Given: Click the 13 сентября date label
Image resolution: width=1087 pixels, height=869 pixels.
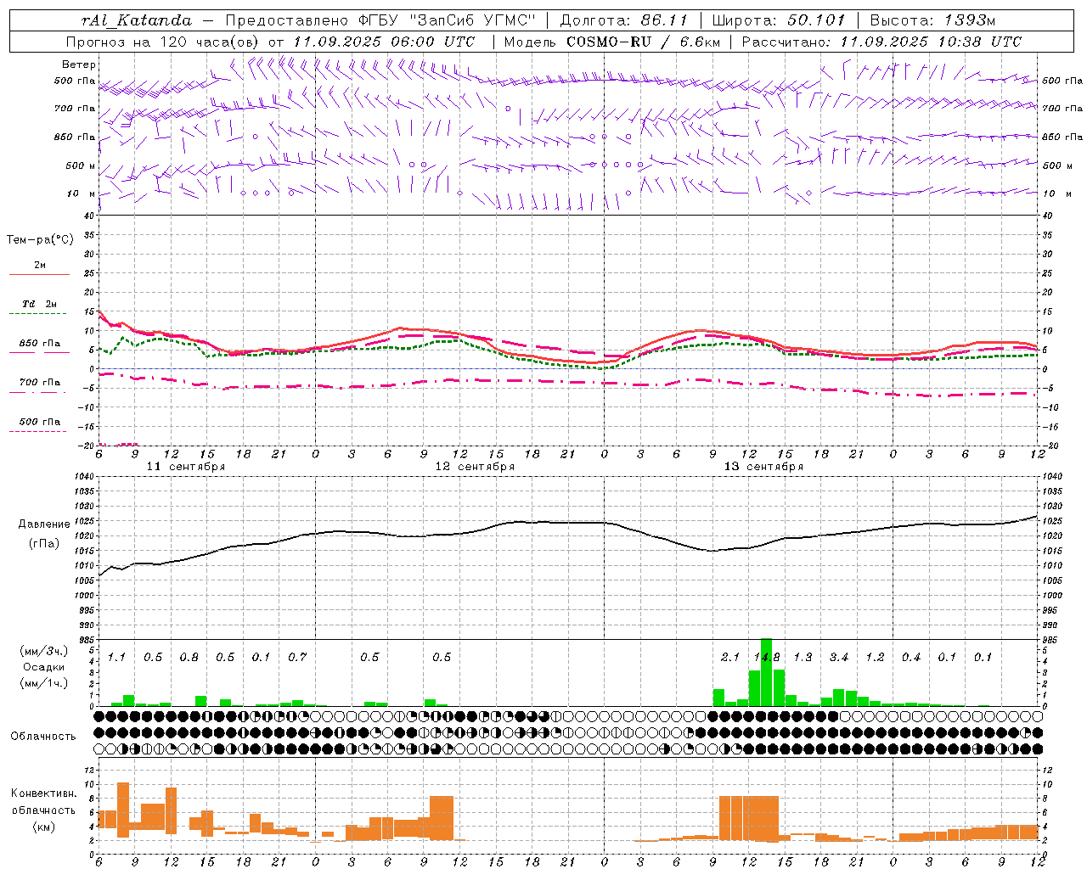Looking at the screenshot, I should coord(763,467).
